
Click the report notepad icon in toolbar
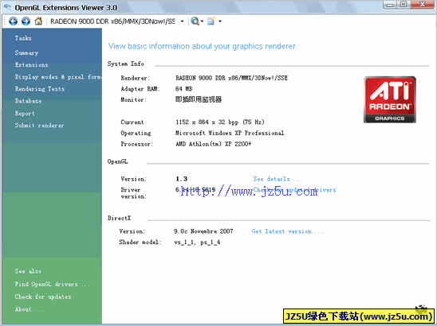coord(211,21)
